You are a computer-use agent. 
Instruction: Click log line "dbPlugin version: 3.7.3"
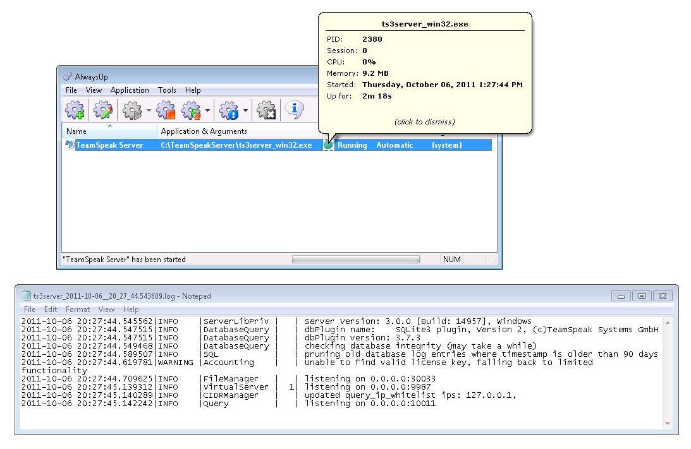221,338
